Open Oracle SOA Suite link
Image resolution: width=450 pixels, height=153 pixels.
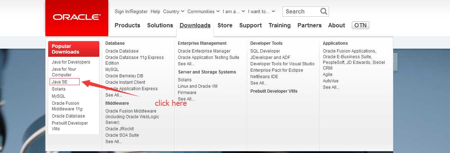click(x=122, y=135)
